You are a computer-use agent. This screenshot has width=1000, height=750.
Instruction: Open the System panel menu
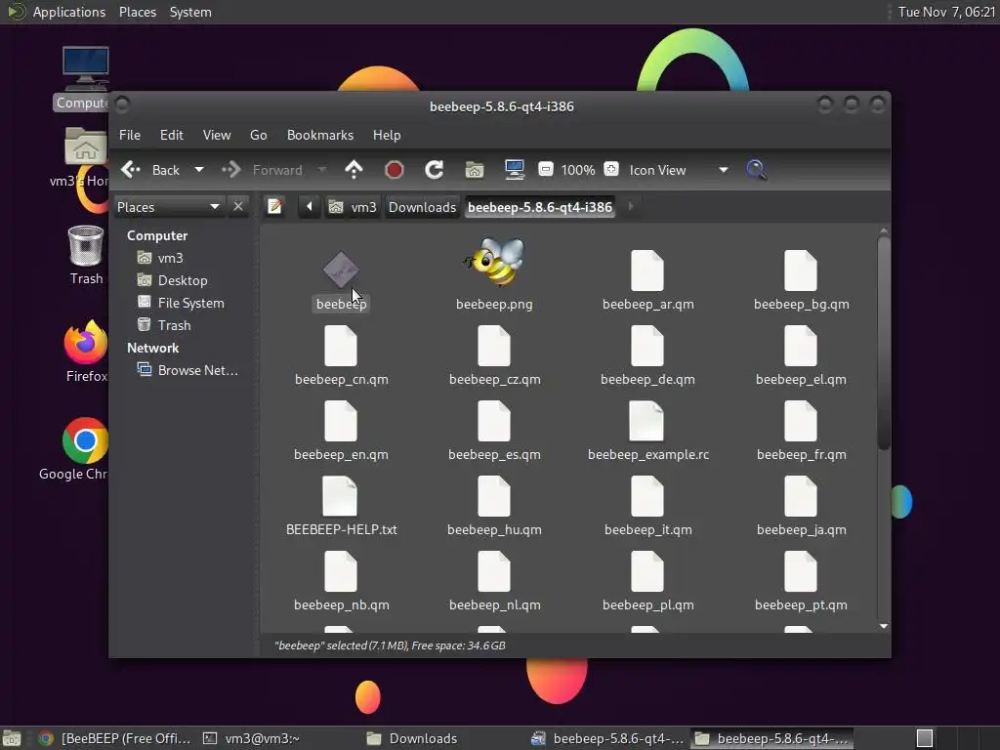[x=190, y=12]
